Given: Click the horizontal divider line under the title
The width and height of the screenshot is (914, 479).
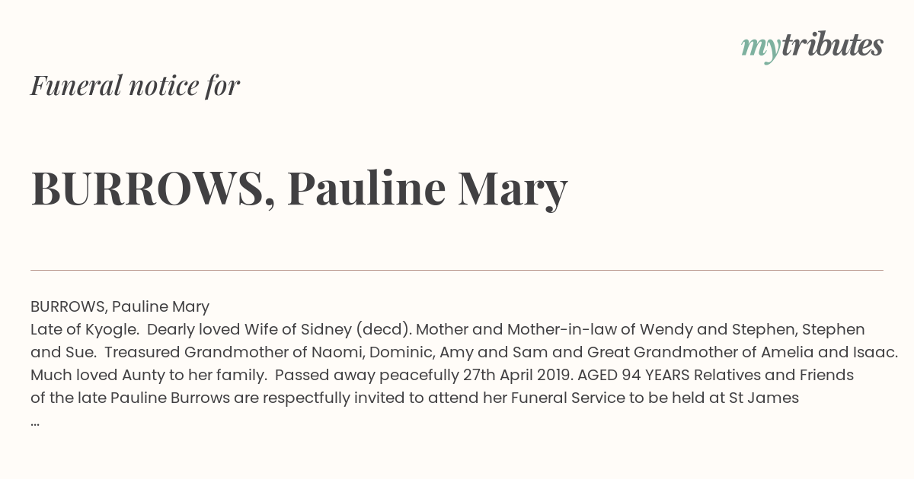Looking at the screenshot, I should 457,270.
